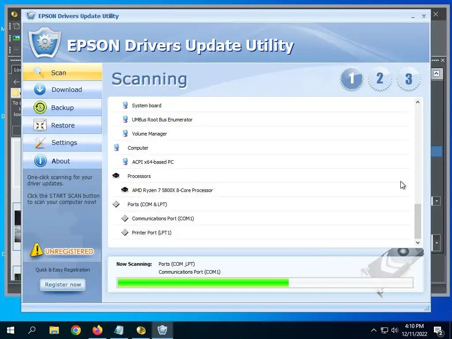This screenshot has height=339, width=452.
Task: Select the System board row
Action: tap(261, 105)
